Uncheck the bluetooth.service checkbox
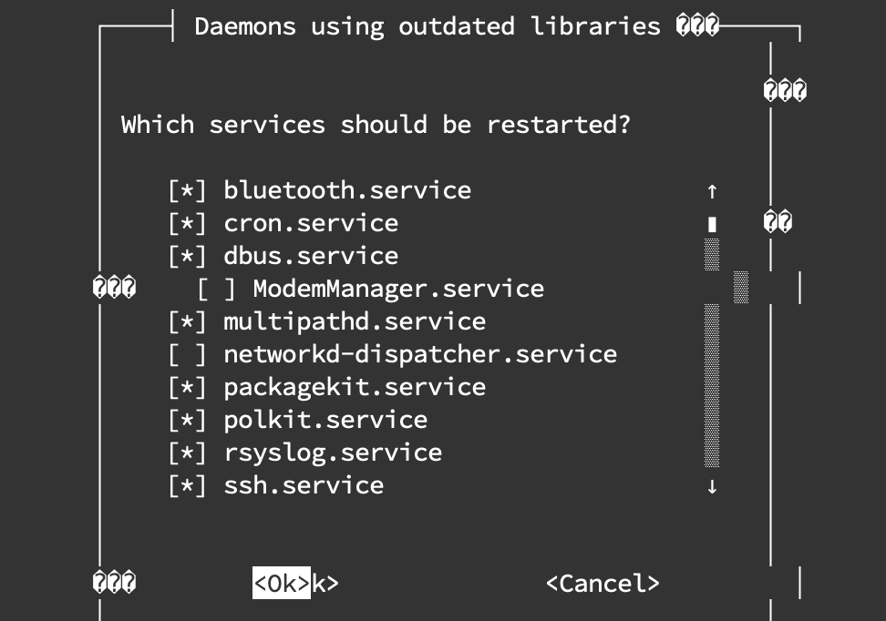886x621 pixels. [x=187, y=191]
